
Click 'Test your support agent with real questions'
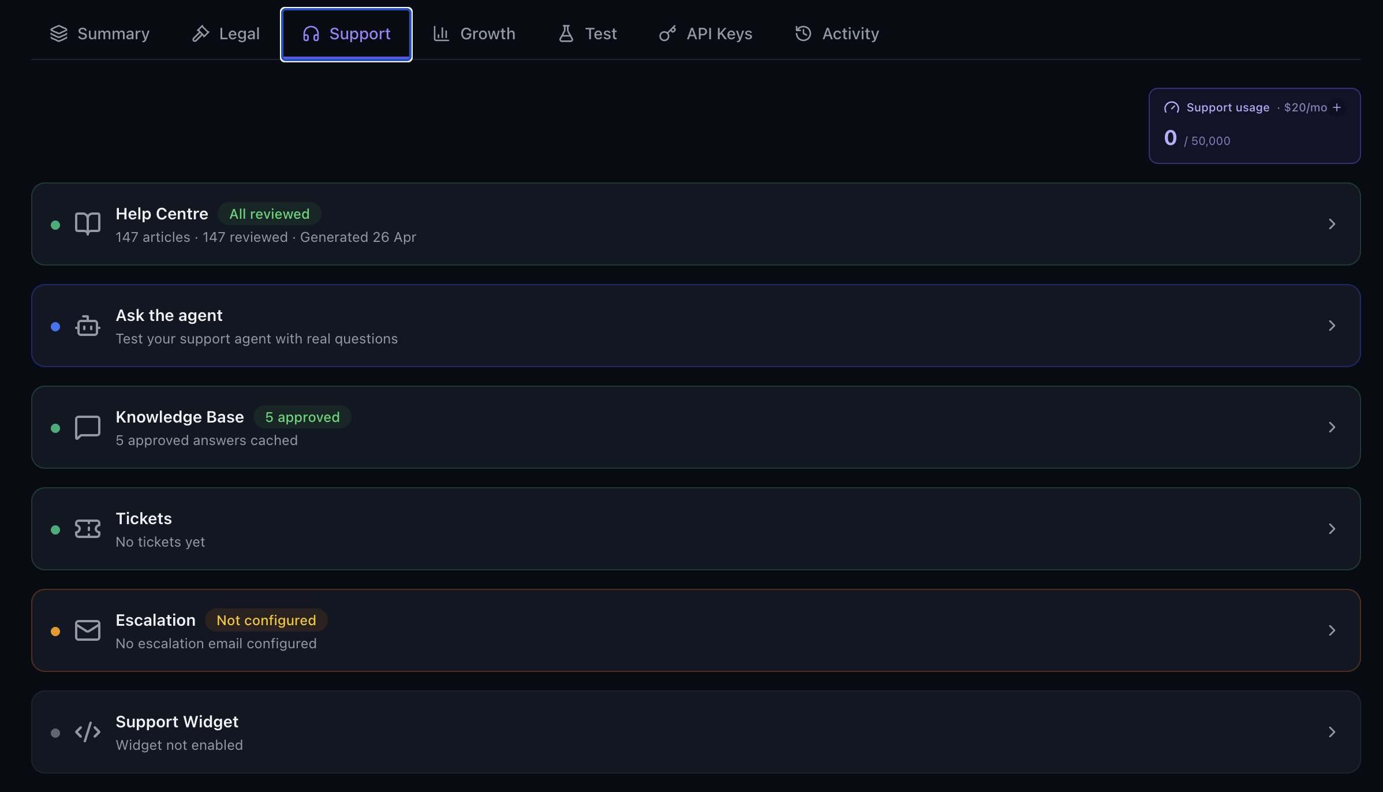(257, 339)
